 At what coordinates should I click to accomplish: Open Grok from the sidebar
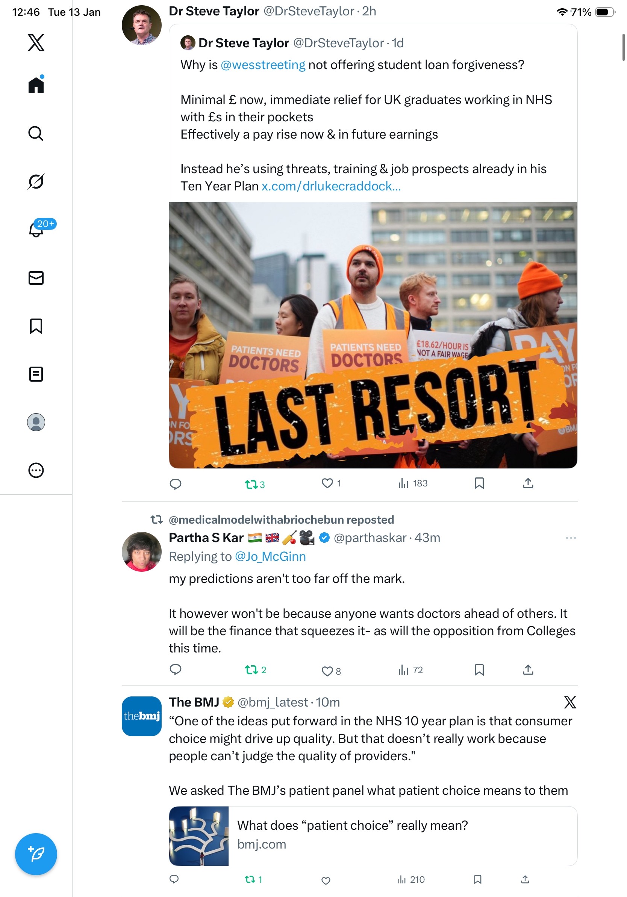[36, 181]
